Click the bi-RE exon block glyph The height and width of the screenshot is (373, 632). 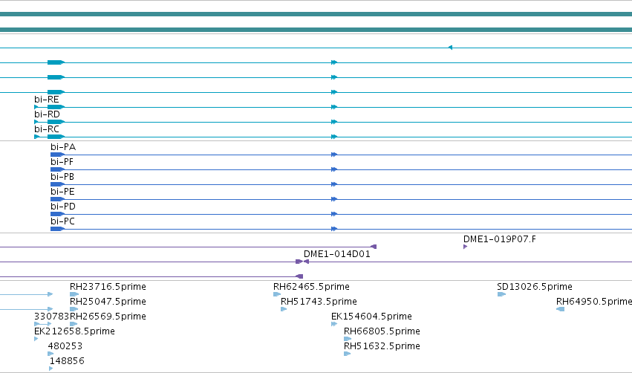click(x=56, y=107)
